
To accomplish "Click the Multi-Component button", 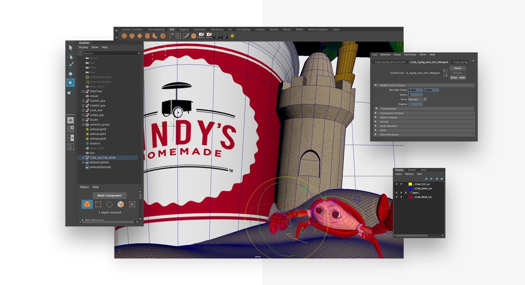I will [109, 196].
